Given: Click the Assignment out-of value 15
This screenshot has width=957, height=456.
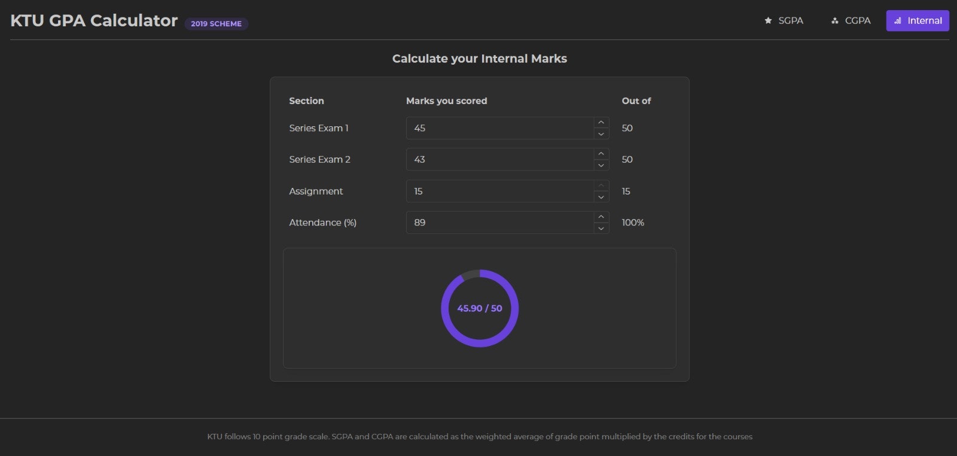Looking at the screenshot, I should coord(626,191).
